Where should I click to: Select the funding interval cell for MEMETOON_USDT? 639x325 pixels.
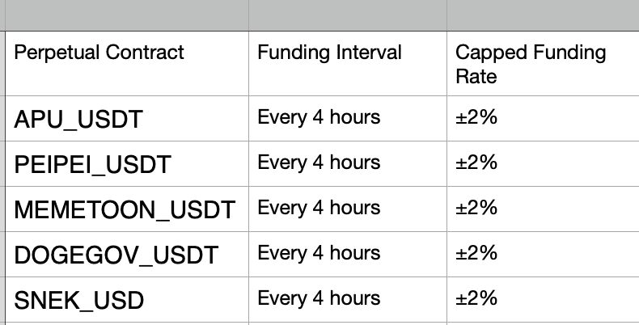(x=347, y=209)
